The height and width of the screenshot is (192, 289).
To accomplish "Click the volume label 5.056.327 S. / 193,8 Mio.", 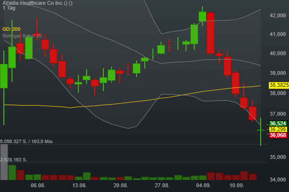I will (27, 142).
